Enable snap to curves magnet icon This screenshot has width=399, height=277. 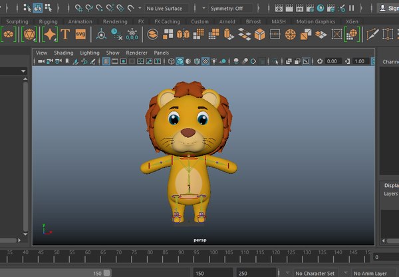pyautogui.click(x=89, y=8)
